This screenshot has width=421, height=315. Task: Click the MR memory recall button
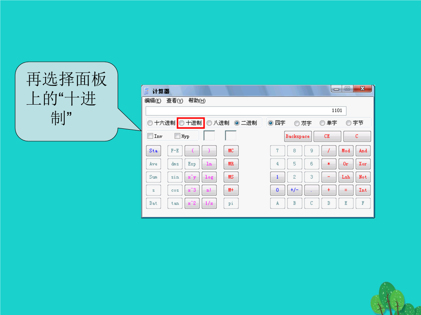pos(231,164)
